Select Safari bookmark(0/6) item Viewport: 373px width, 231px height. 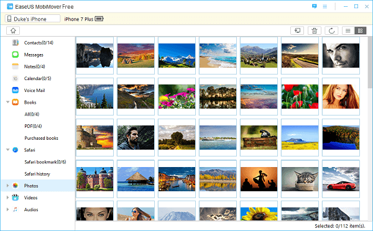45,162
